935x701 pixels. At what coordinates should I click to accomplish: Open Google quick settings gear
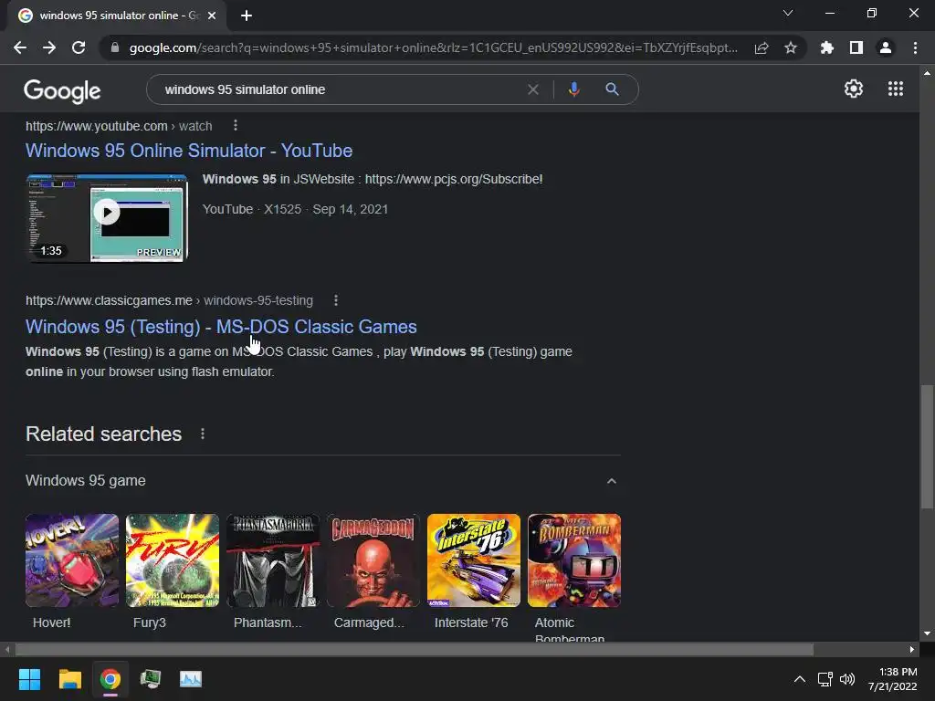click(854, 89)
